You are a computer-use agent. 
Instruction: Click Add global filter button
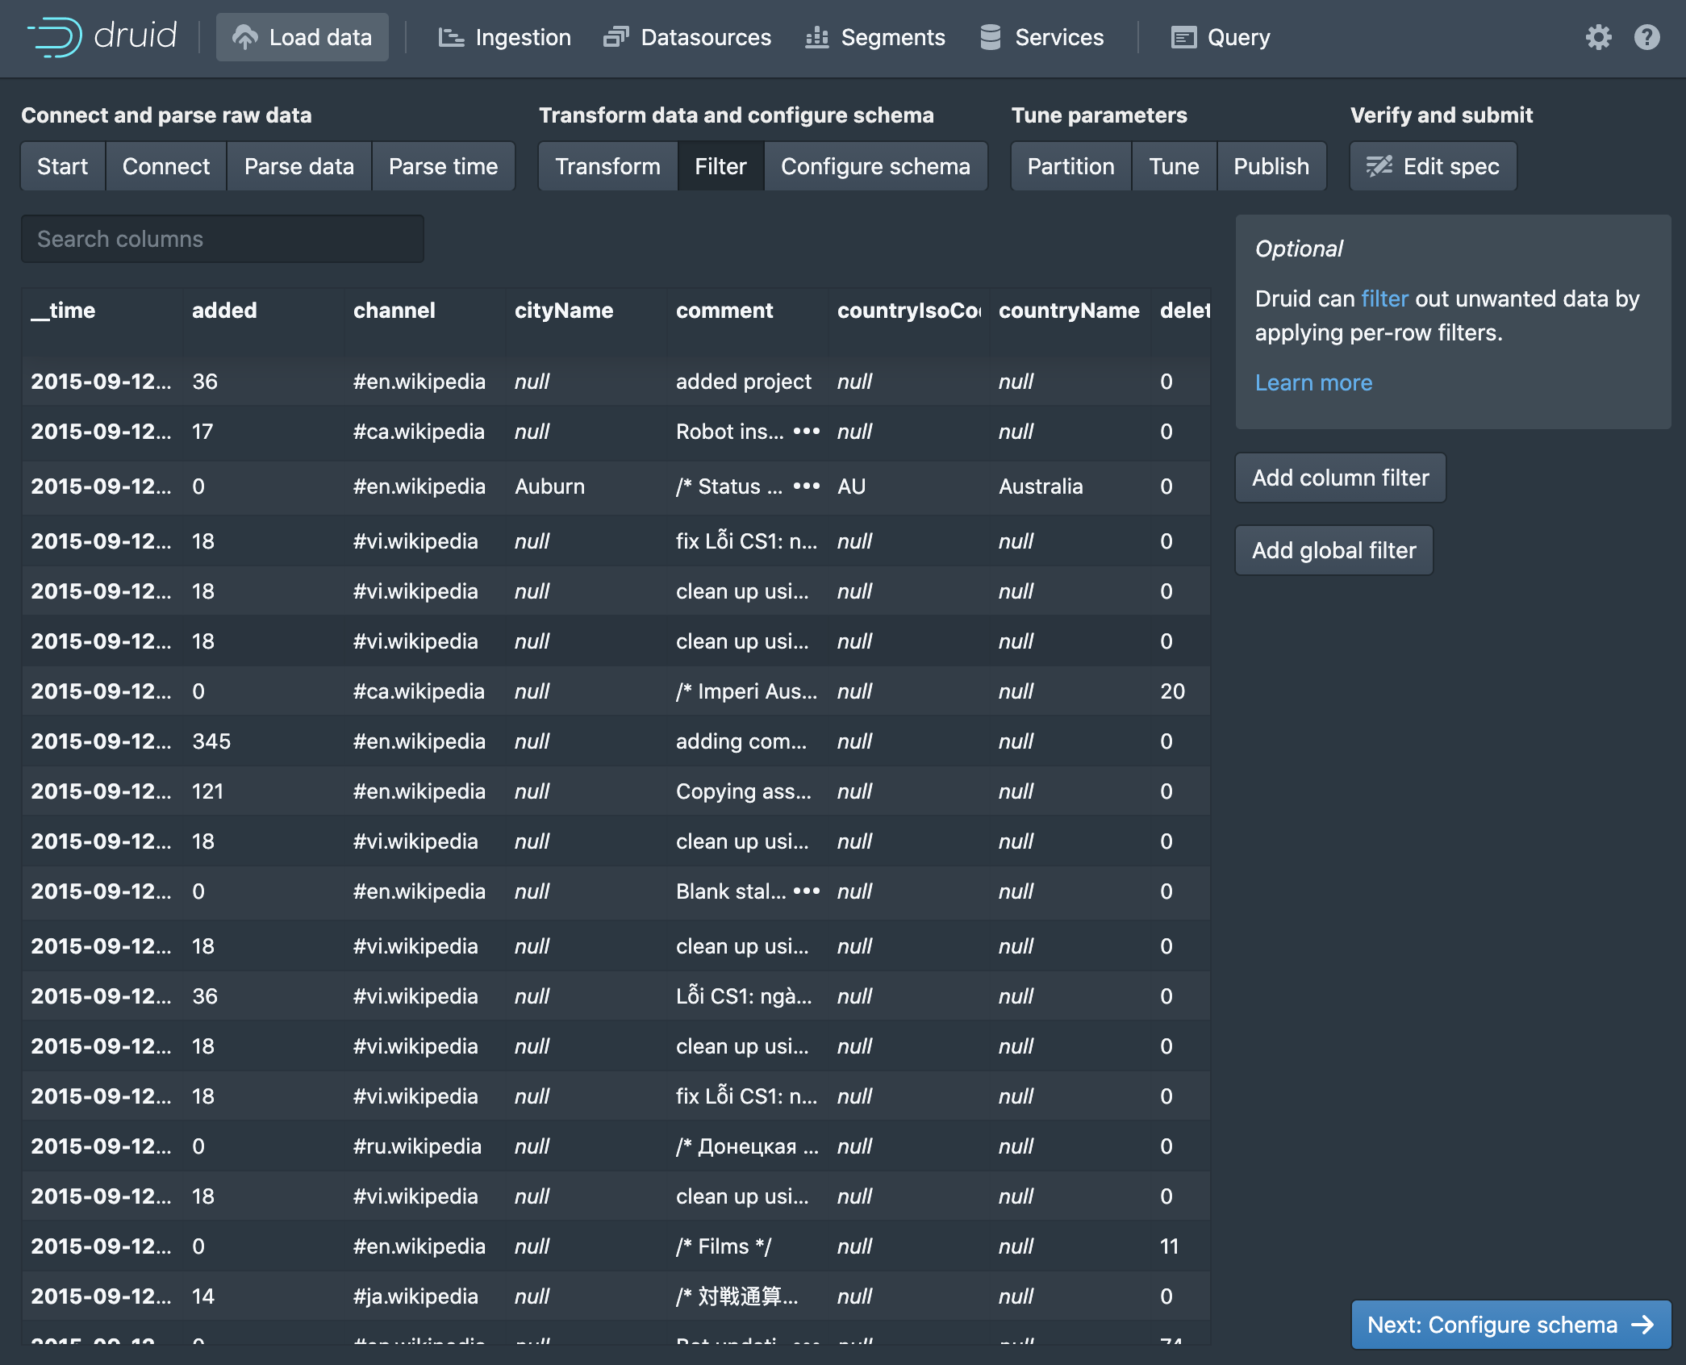click(1333, 550)
